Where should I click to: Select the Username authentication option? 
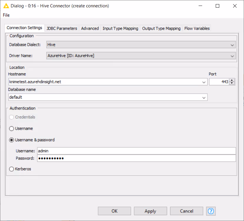coord(12,129)
